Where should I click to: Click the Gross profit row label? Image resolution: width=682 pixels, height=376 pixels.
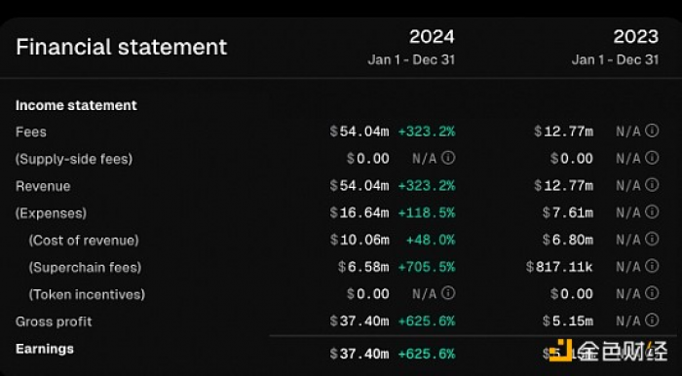54,321
